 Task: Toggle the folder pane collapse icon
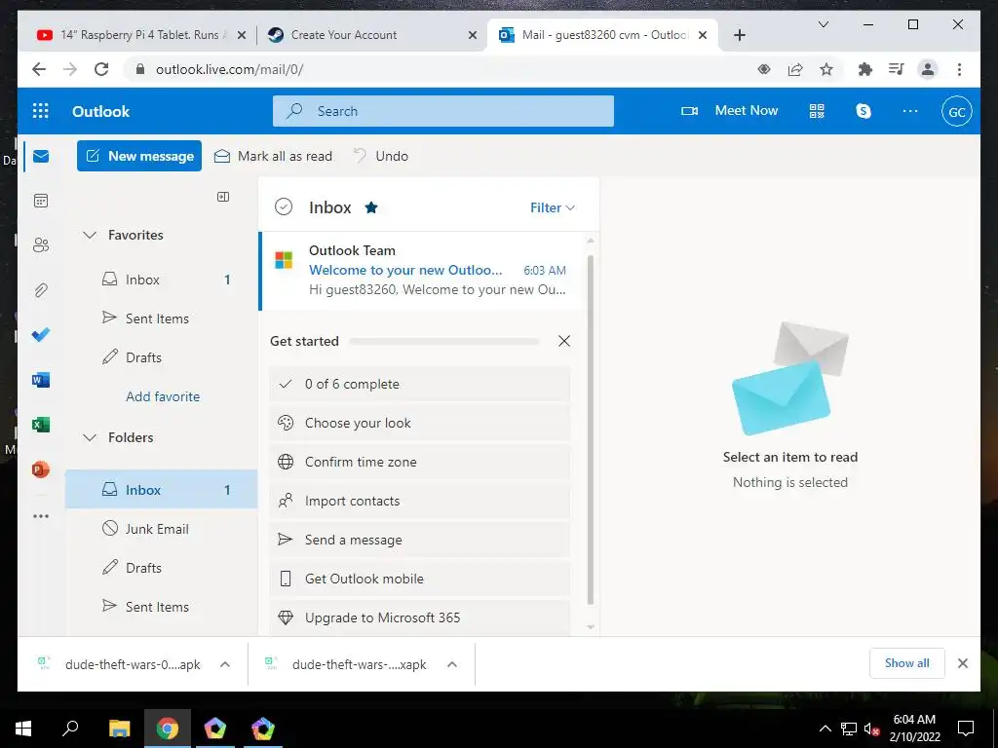(223, 197)
